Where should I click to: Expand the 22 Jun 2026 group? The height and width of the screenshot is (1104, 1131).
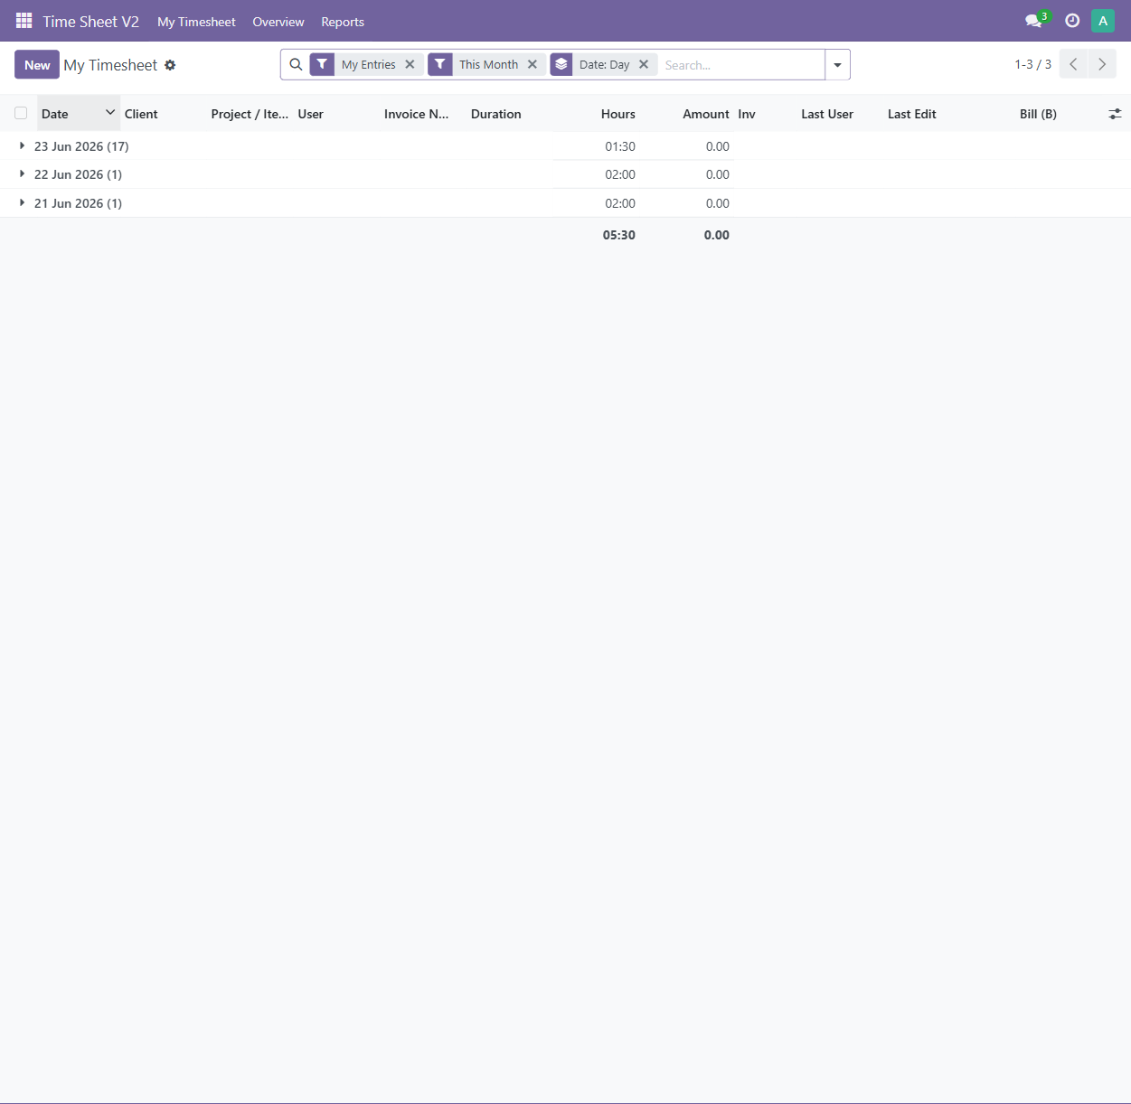click(22, 173)
